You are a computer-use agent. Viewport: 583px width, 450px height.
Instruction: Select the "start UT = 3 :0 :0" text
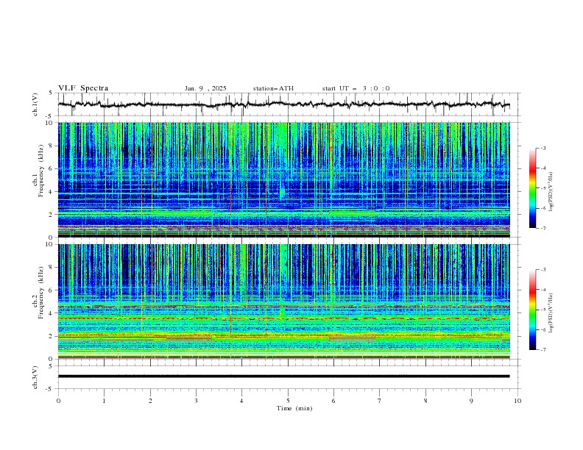pos(356,88)
